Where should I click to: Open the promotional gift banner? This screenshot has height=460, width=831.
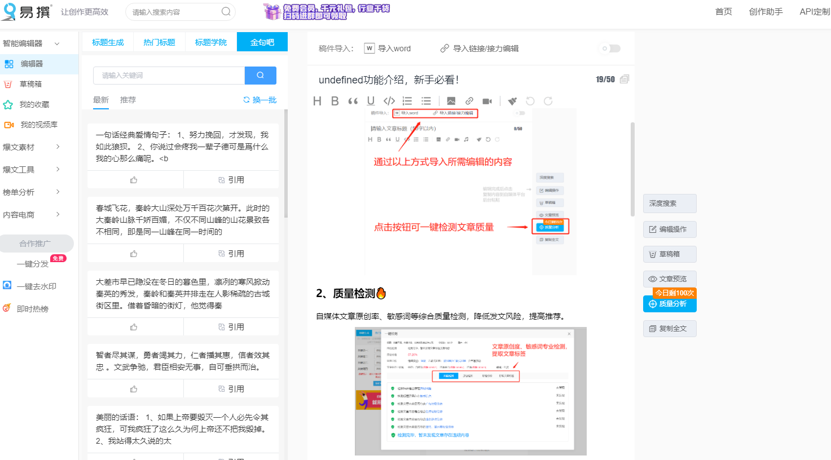click(326, 11)
